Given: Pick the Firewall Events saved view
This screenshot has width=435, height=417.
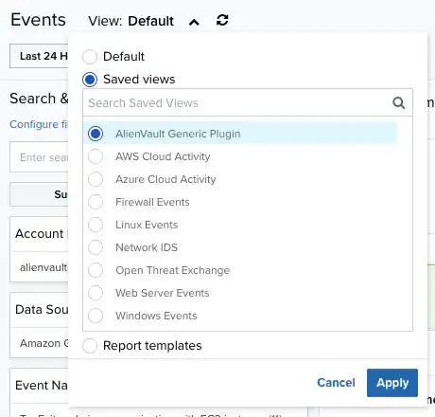Looking at the screenshot, I should (240, 202).
